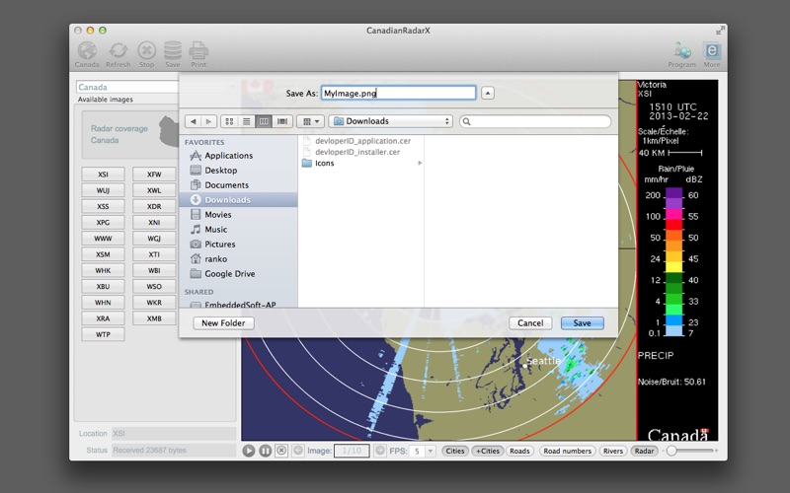Switch to list view in dialog
The width and height of the screenshot is (790, 493).
pos(246,121)
